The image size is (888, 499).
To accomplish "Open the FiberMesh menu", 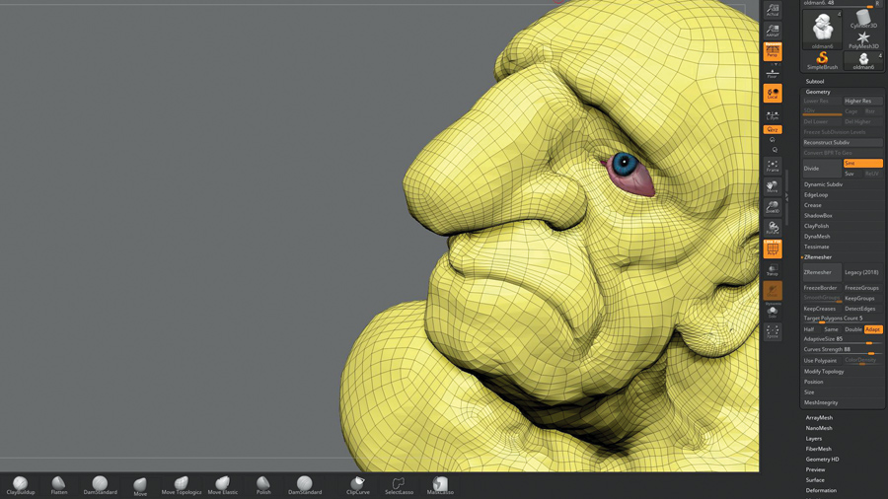I will point(818,449).
